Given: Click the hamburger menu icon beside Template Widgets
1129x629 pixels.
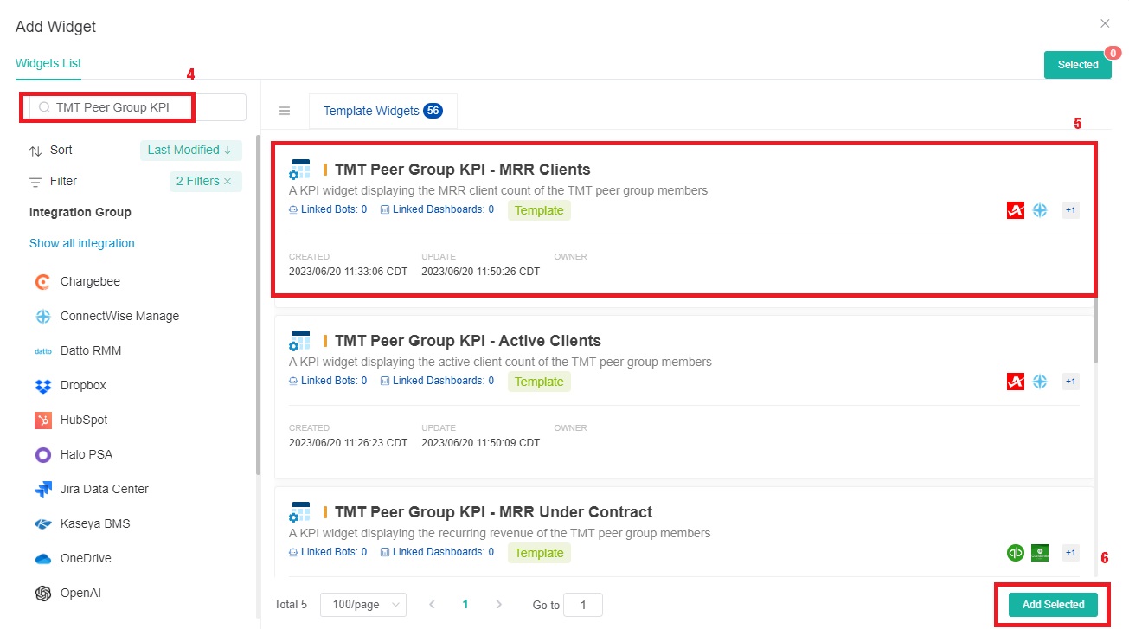Looking at the screenshot, I should point(285,111).
